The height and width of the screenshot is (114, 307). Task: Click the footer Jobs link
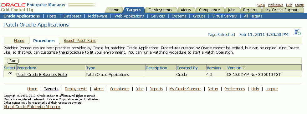click(139, 89)
